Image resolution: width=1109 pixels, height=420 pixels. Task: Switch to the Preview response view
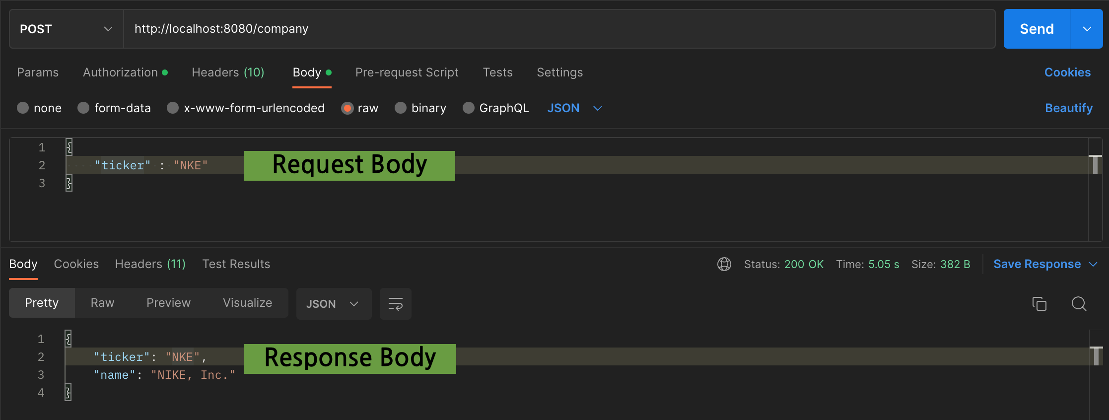click(168, 303)
